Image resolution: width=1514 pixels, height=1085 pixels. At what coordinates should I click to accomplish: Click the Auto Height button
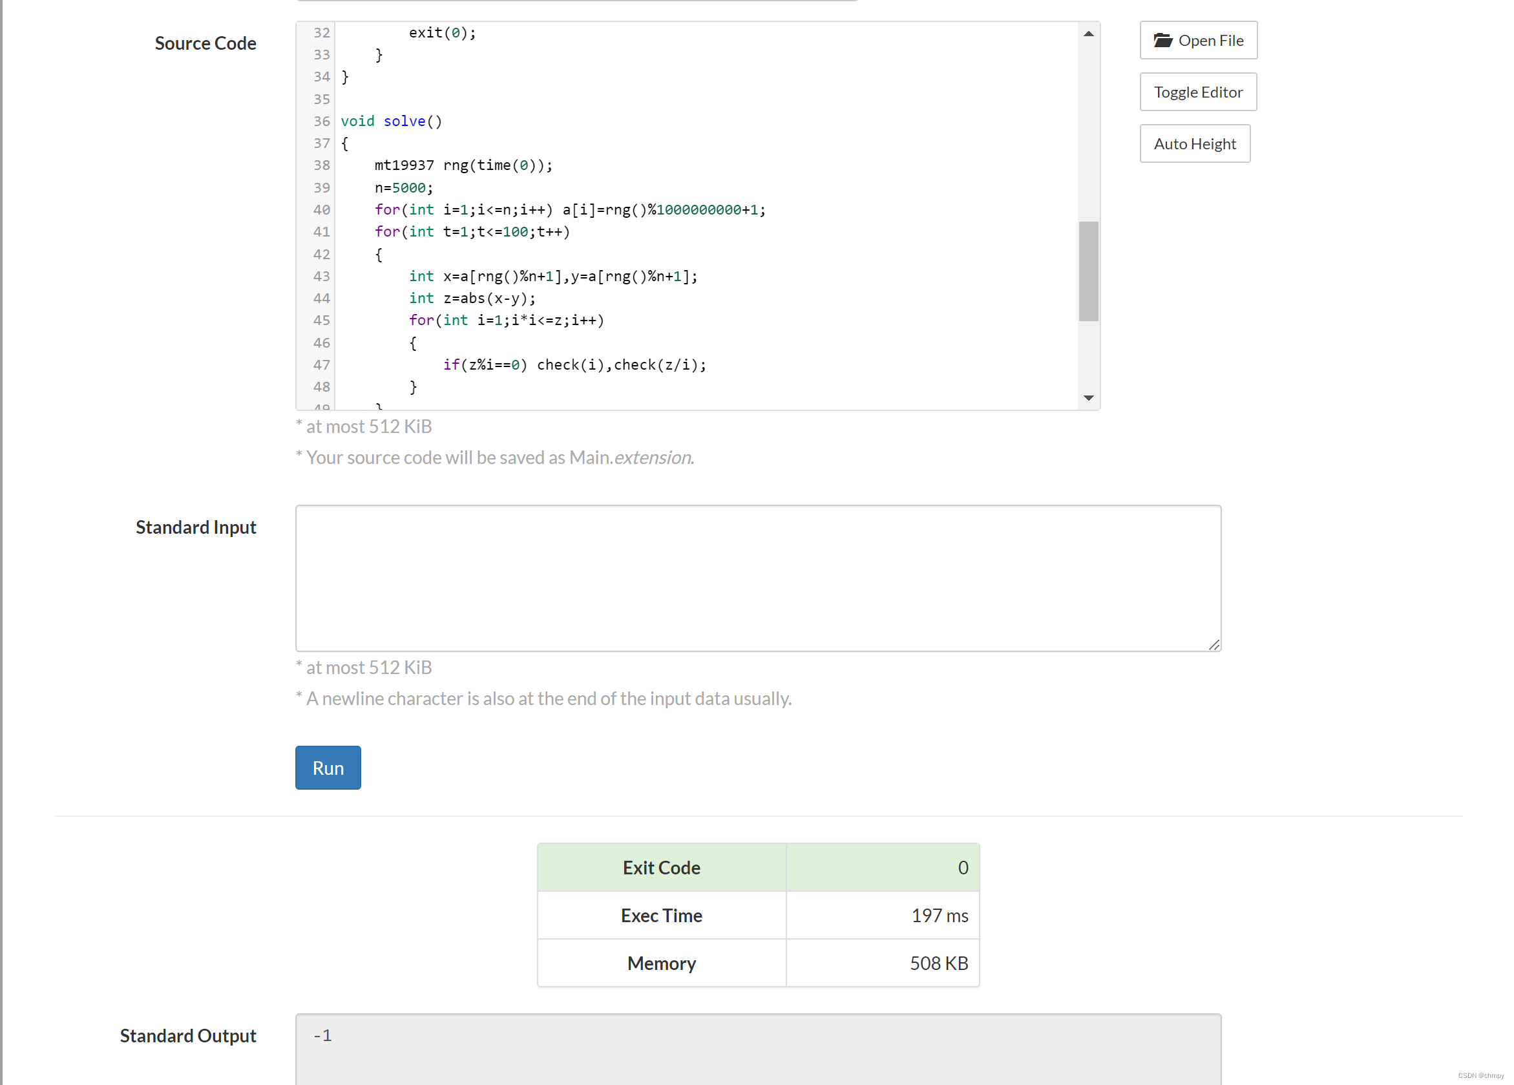(1194, 143)
